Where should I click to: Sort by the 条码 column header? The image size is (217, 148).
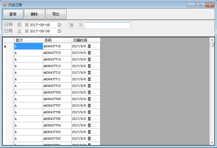pos(57,40)
